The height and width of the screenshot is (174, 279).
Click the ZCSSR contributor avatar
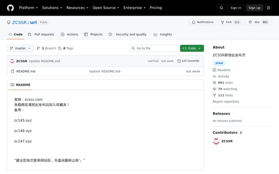216,141
